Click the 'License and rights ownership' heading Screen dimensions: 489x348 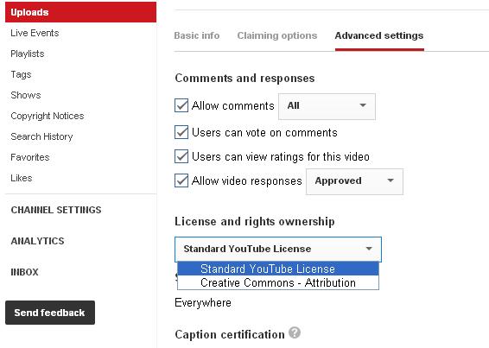255,221
